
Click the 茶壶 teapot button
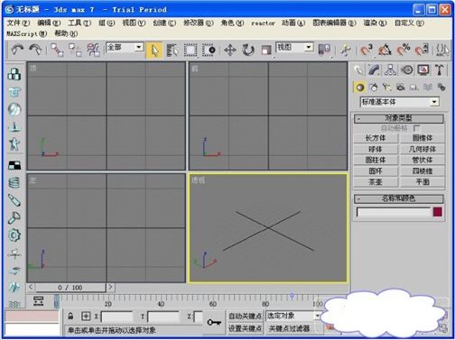tap(376, 182)
